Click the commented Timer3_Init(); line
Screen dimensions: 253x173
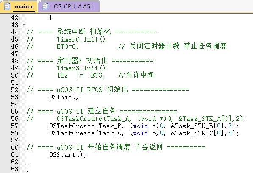coord(68,68)
